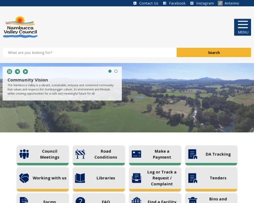Click the Nambucca Valley Council logo
Image resolution: width=254 pixels, height=203 pixels.
click(x=20, y=27)
